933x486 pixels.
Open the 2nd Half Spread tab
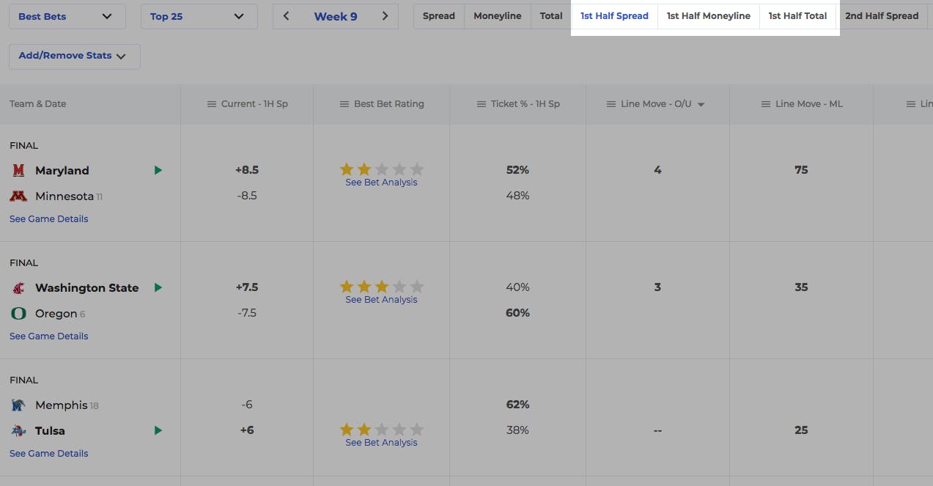882,16
